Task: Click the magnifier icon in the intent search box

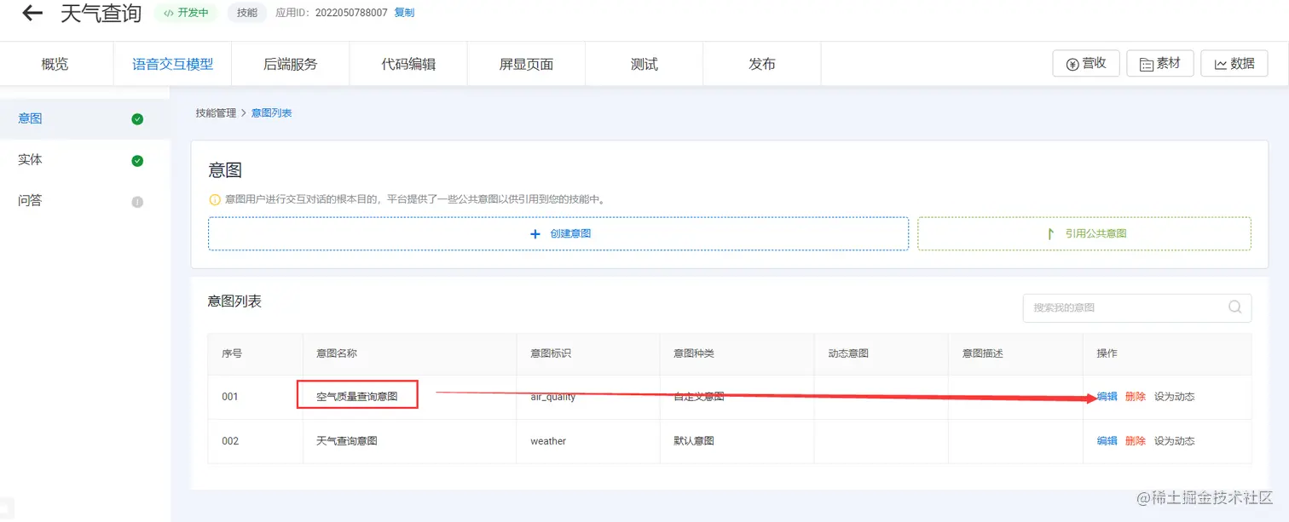Action: tap(1234, 307)
